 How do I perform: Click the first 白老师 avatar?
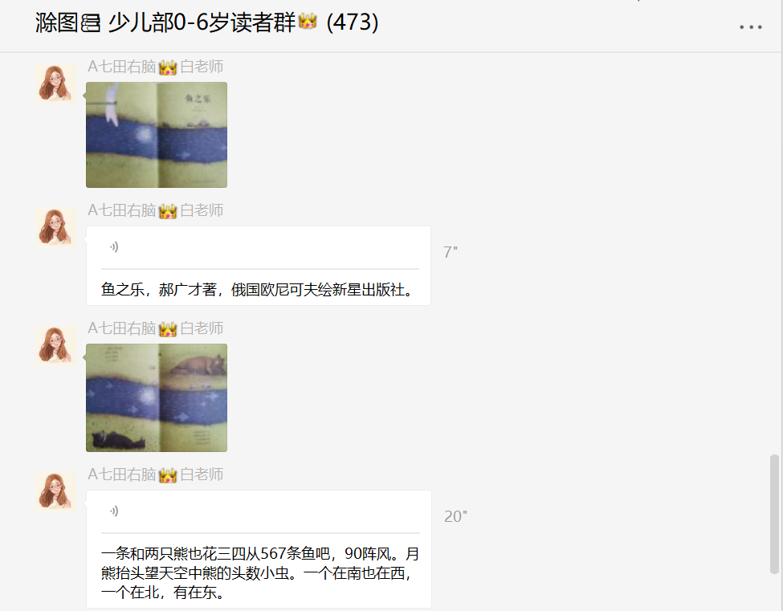click(55, 84)
